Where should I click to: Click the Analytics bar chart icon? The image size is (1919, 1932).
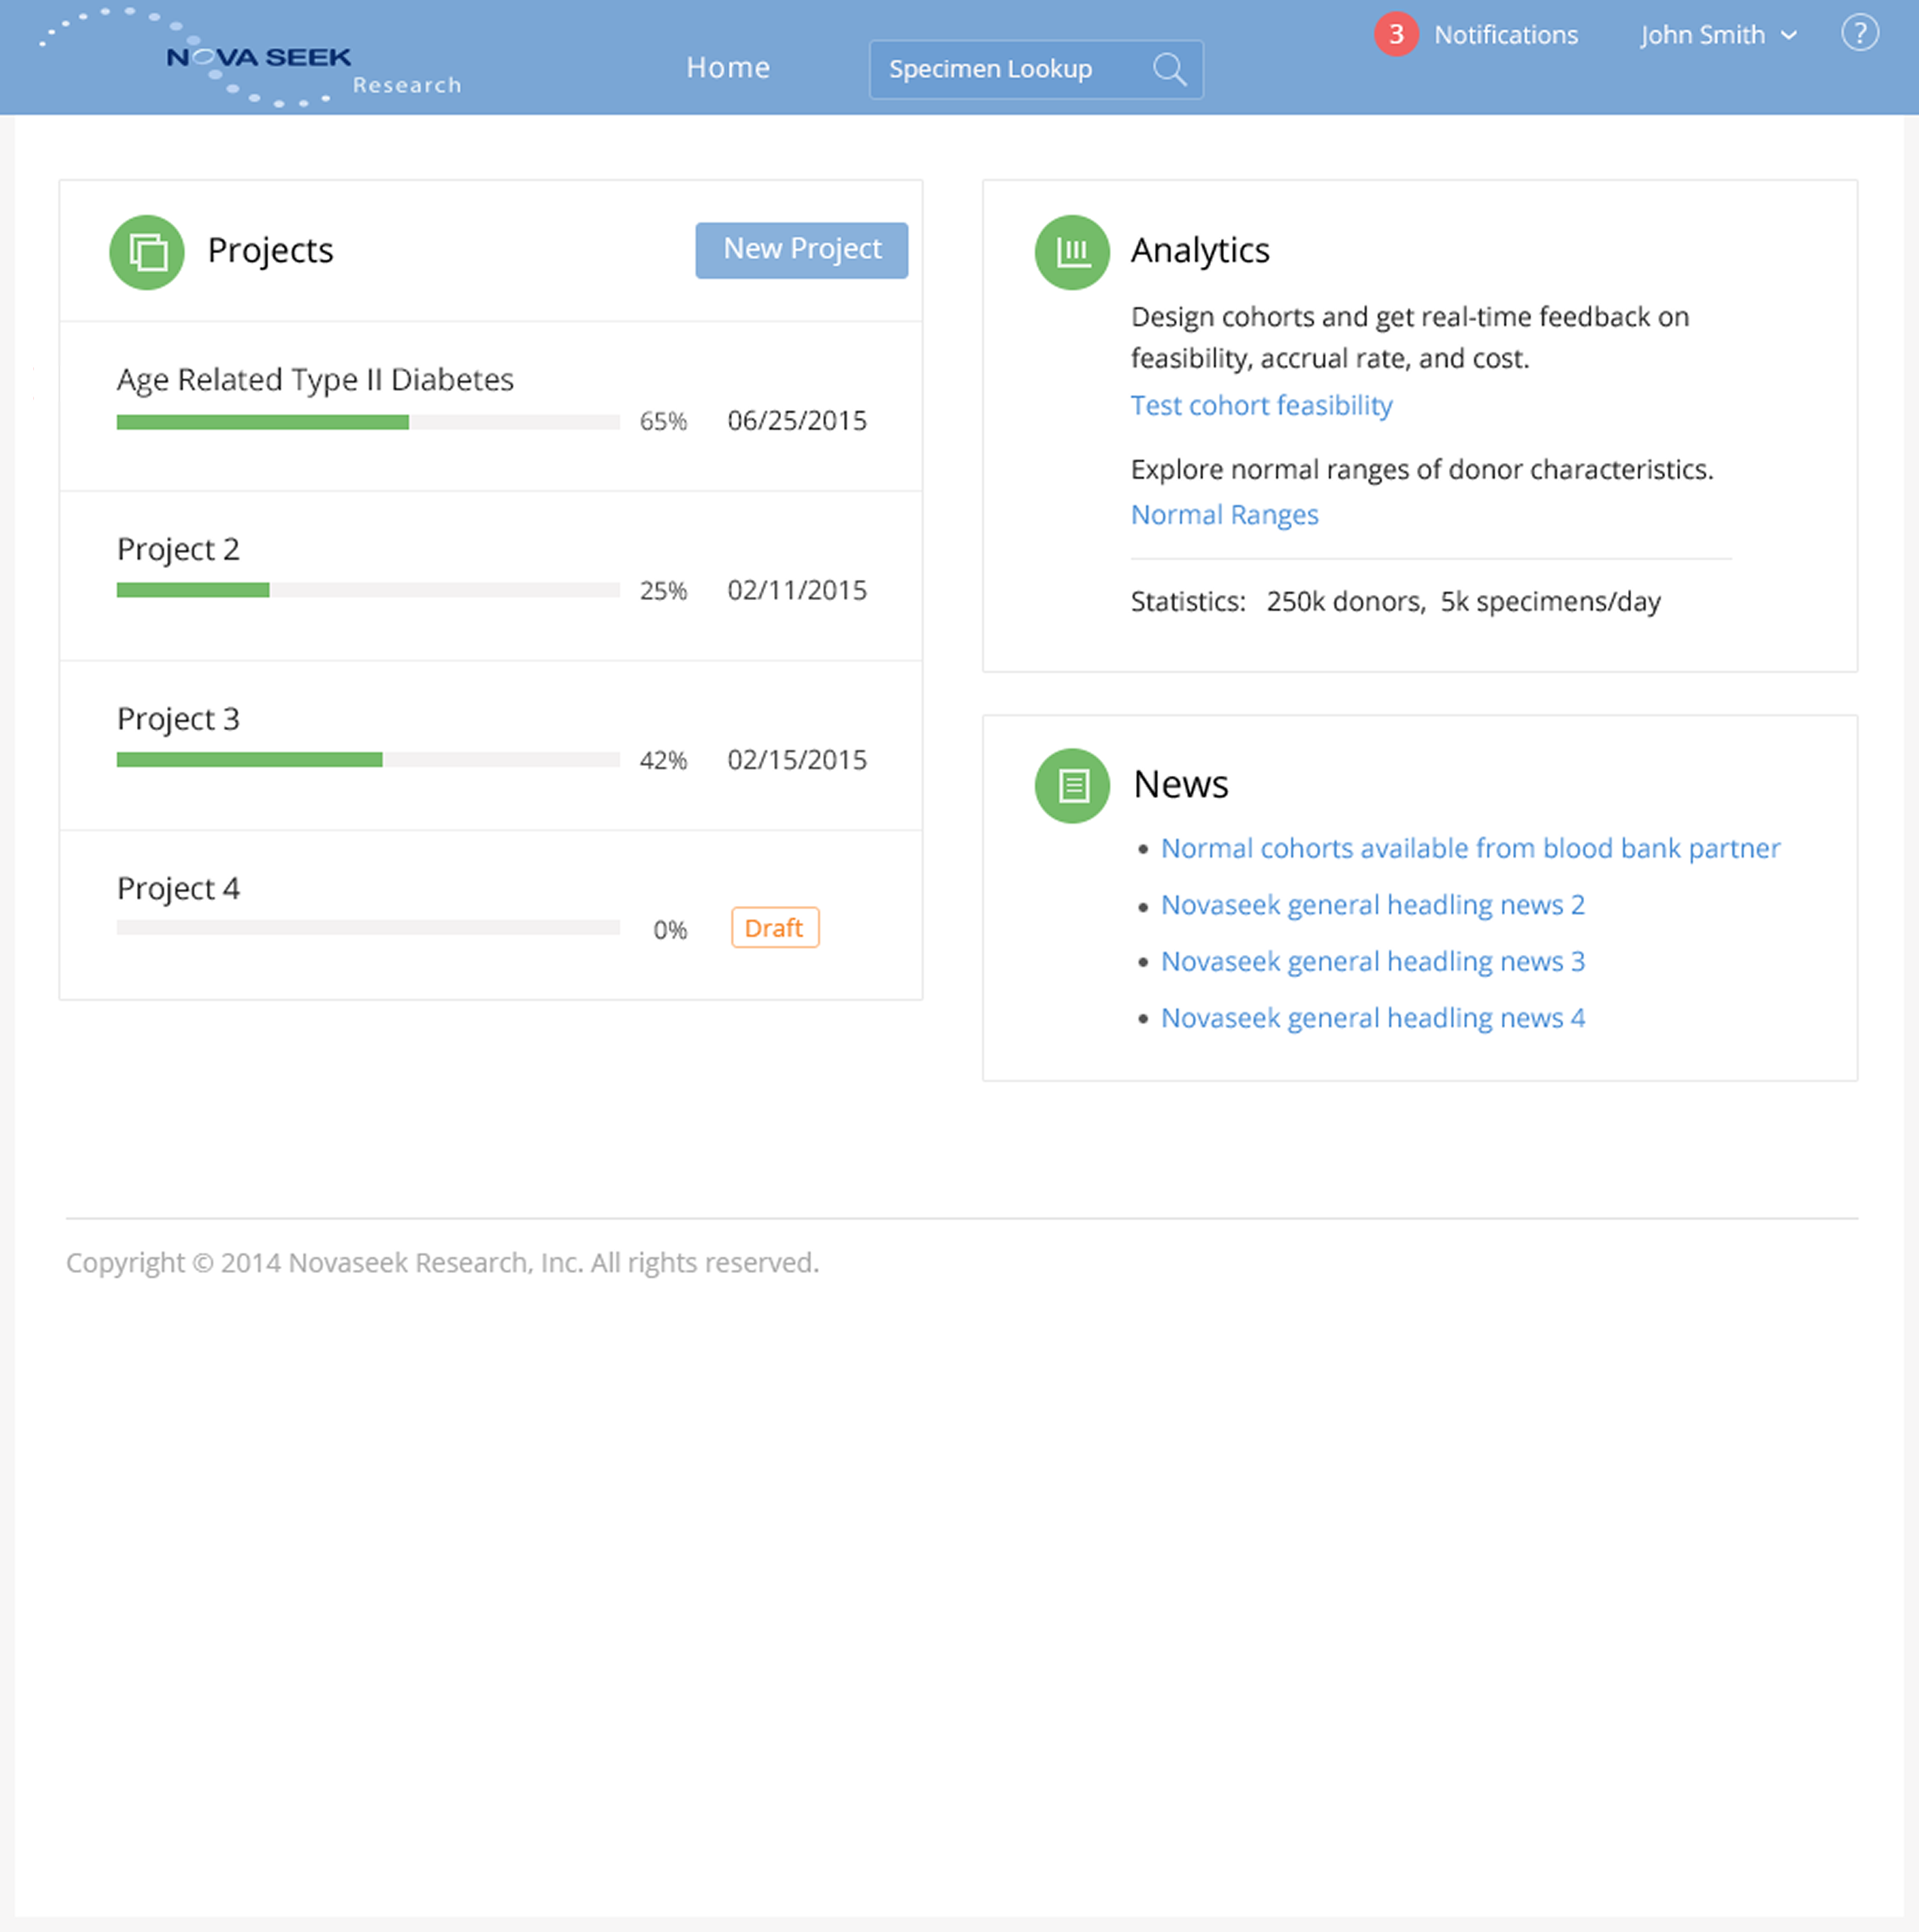[1072, 252]
